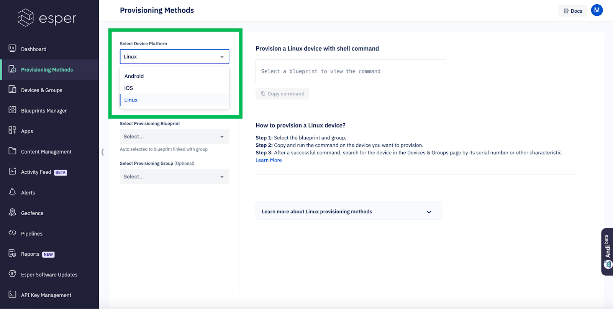Go to Devices & Groups page
Screen dimensions: 613x309
tap(41, 90)
